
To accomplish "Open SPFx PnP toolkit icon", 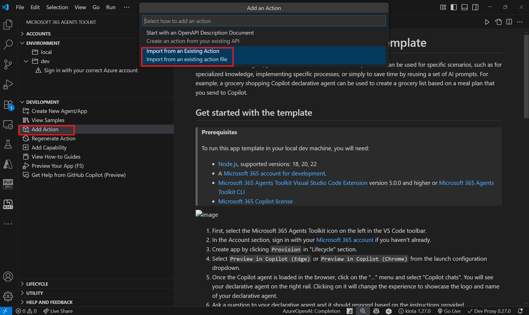I will point(8,184).
